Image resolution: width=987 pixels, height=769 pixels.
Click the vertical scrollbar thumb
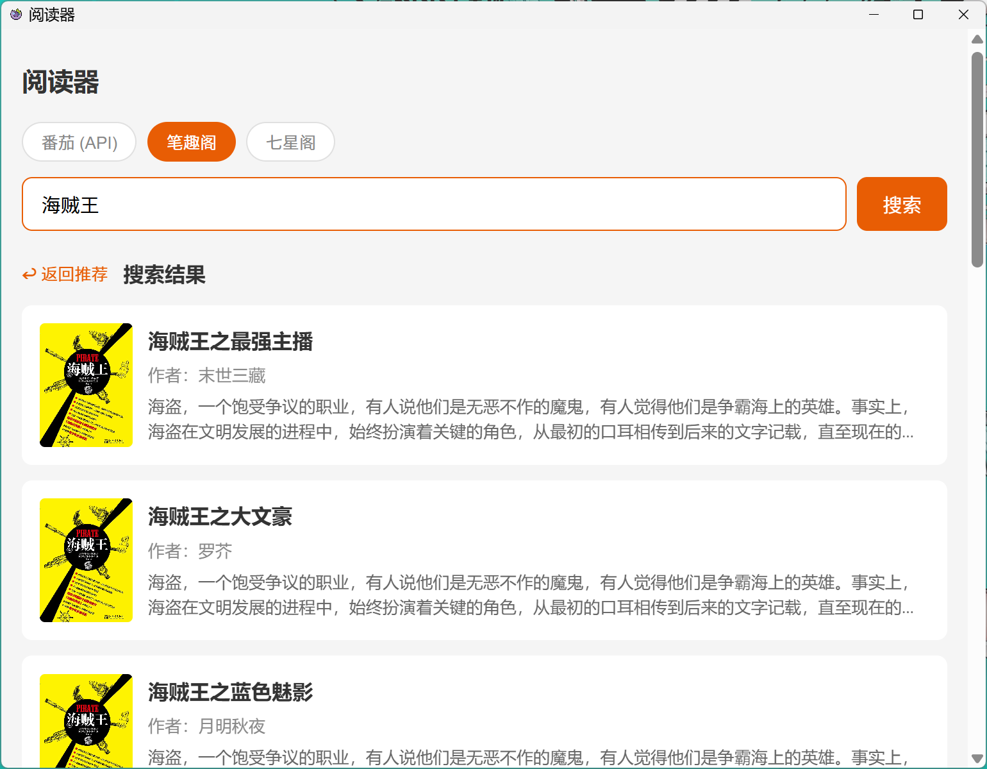[977, 159]
